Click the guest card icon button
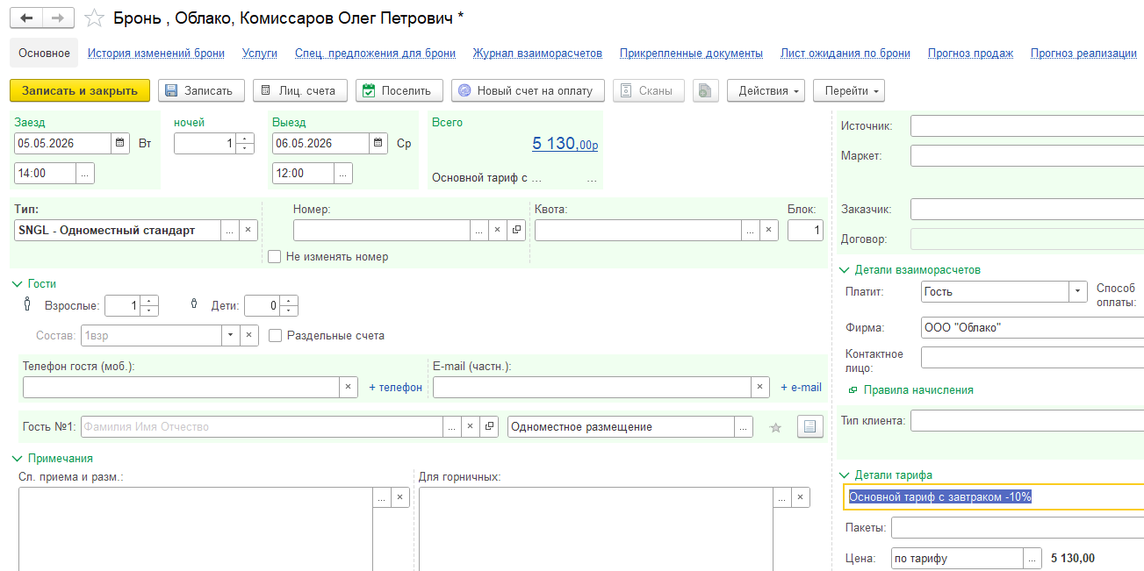The image size is (1144, 571). pyautogui.click(x=809, y=426)
